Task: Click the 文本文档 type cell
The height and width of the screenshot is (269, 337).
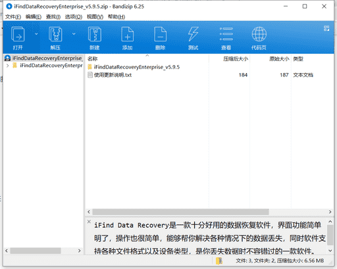Action: (303, 75)
